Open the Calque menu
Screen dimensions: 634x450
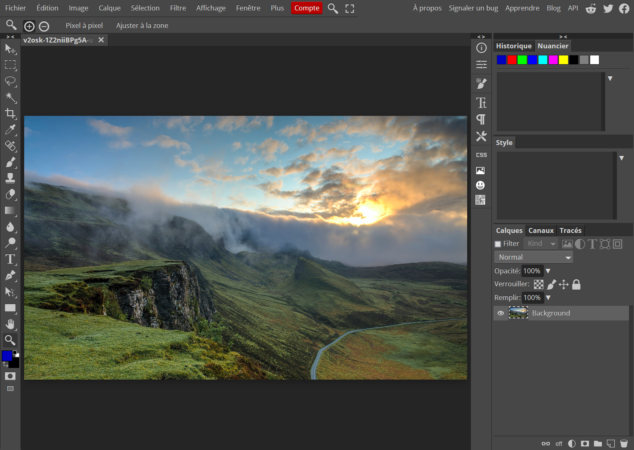coord(110,8)
